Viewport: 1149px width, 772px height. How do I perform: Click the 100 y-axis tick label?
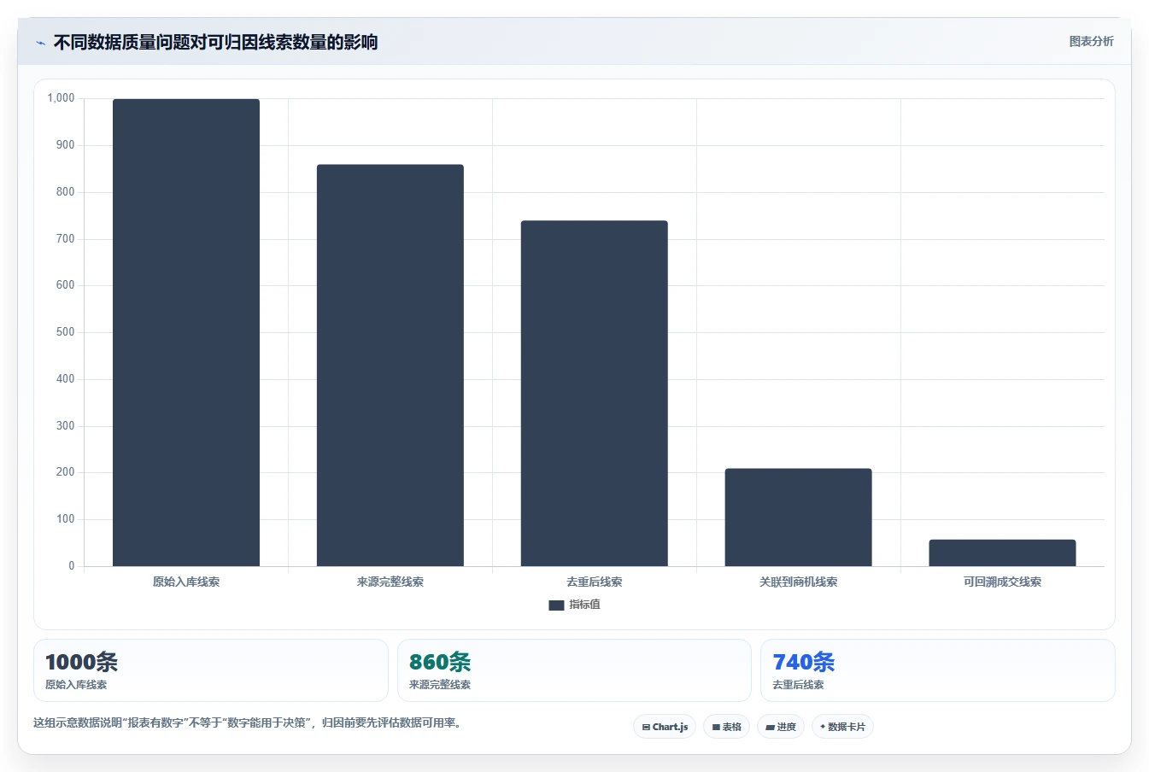click(x=65, y=519)
